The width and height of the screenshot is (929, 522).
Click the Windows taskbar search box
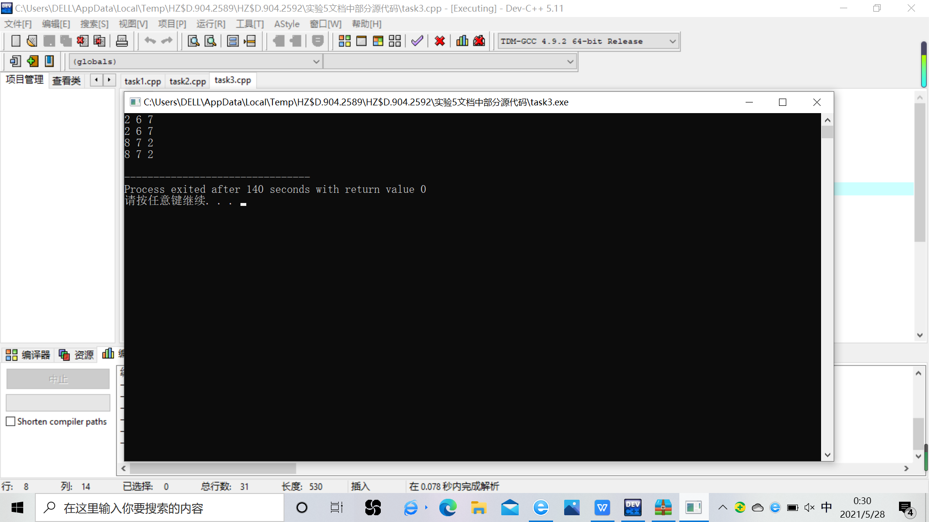pyautogui.click(x=160, y=508)
